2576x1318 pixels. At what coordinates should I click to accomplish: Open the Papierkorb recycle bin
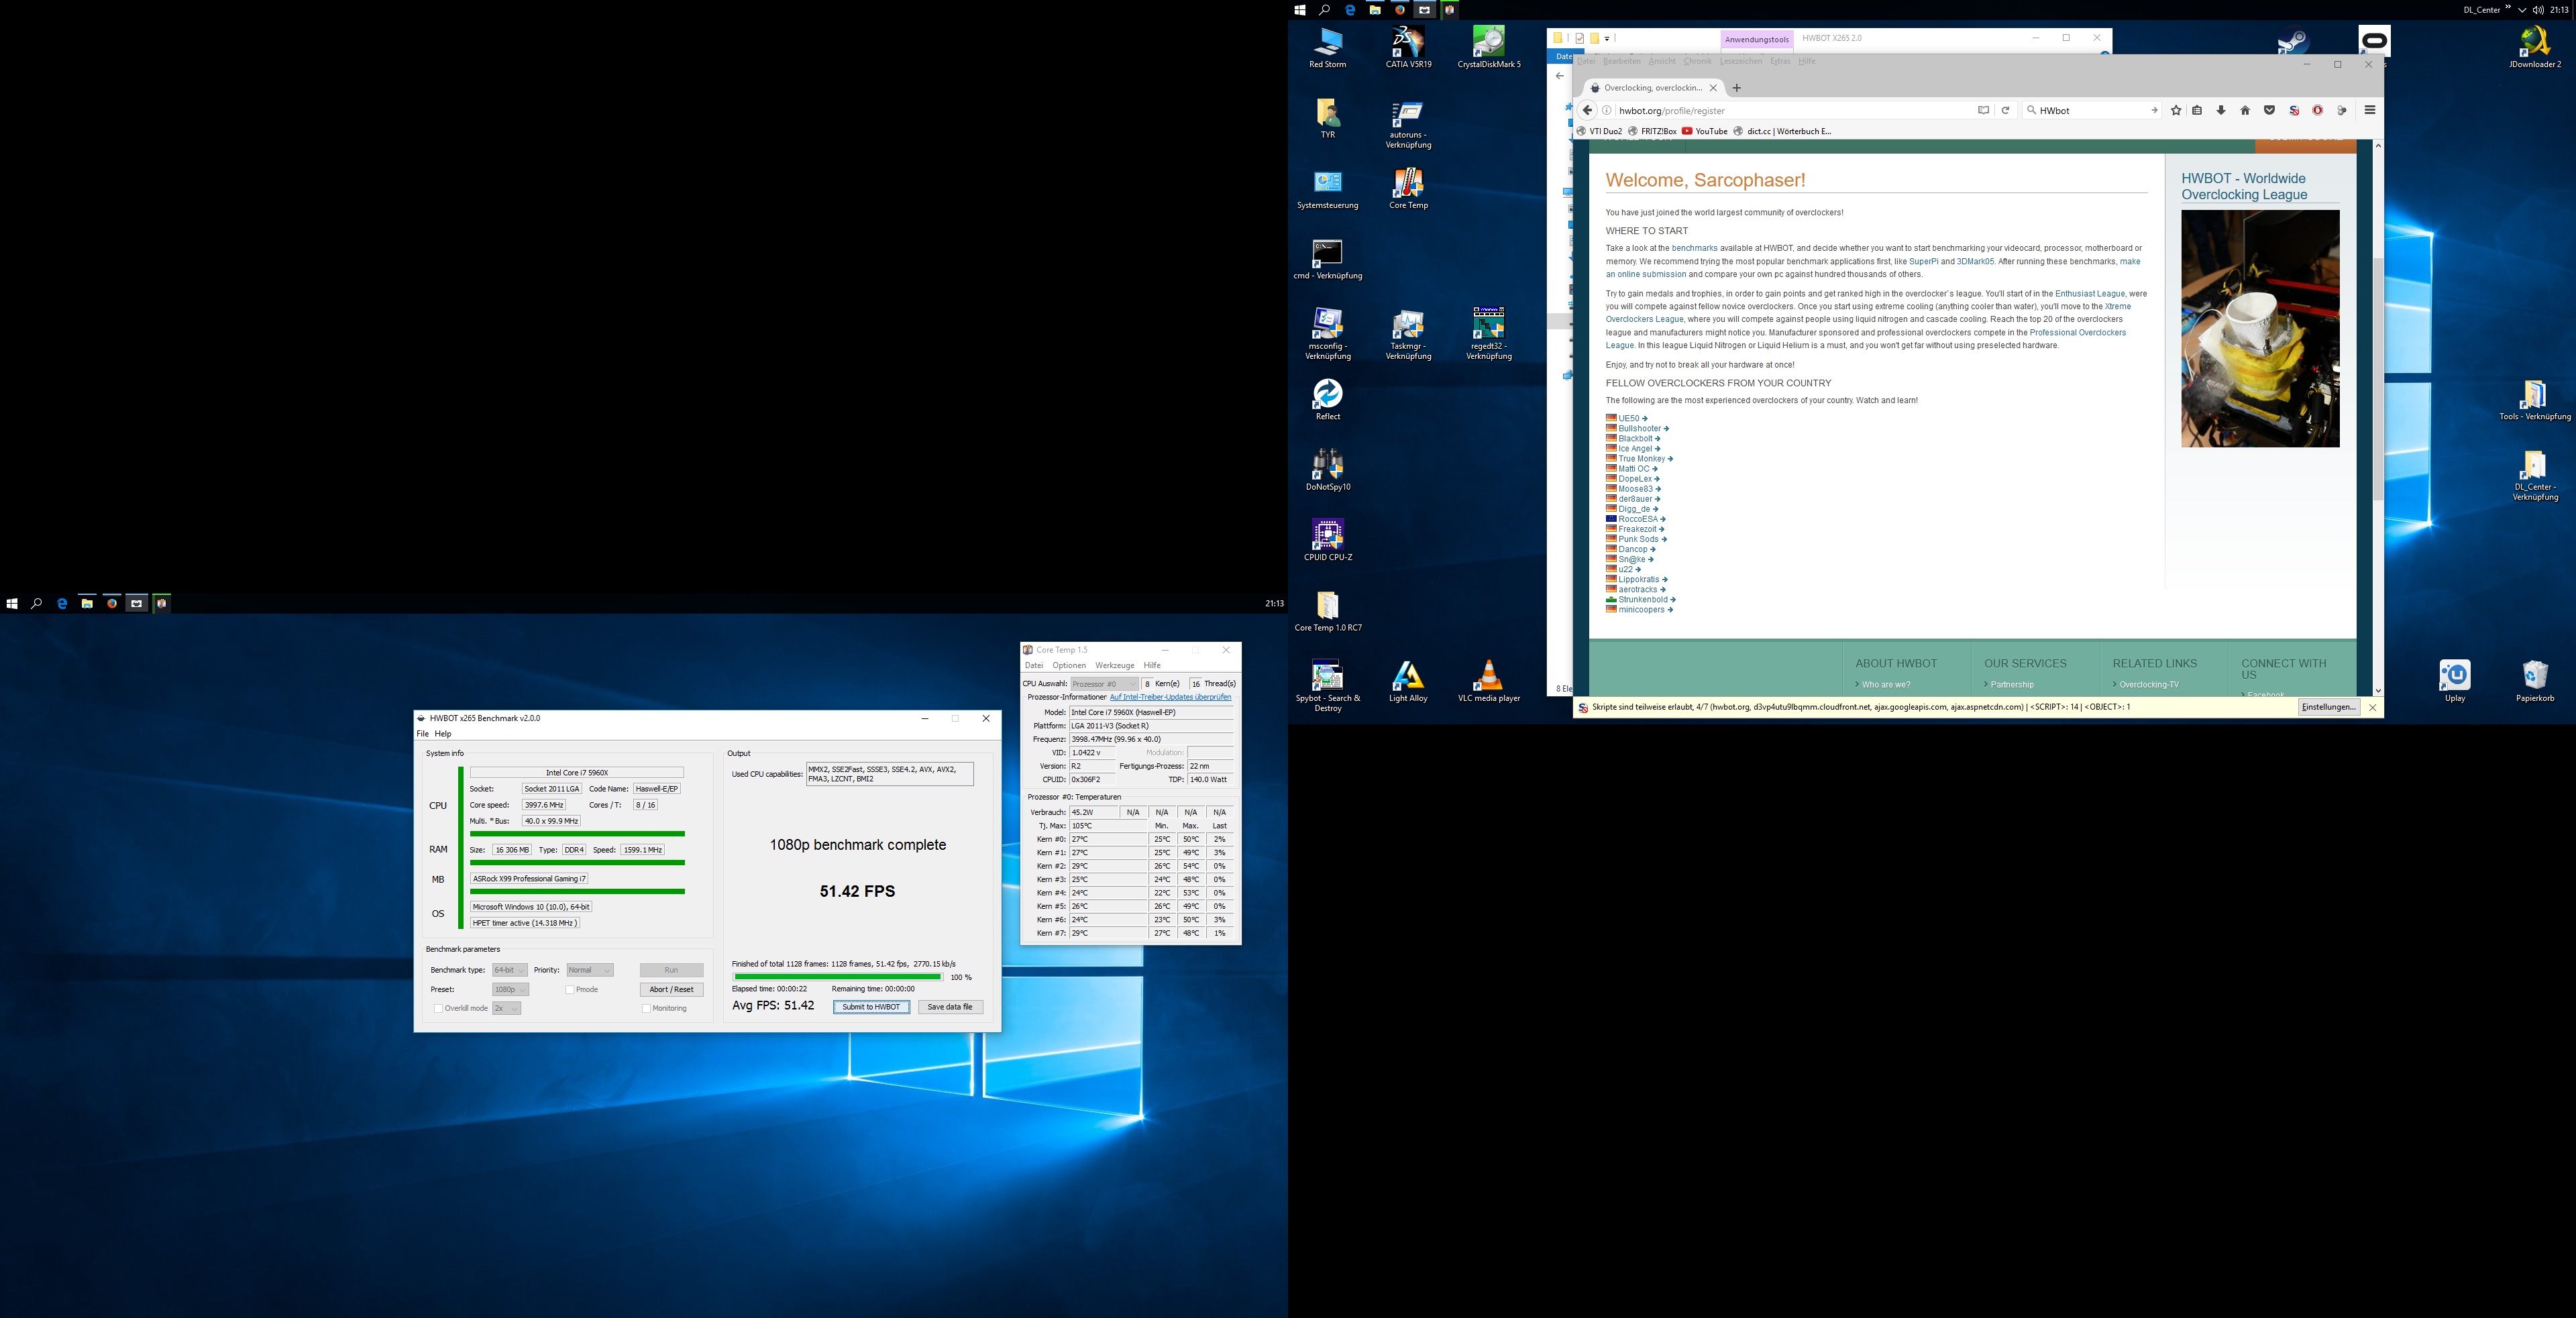click(x=2535, y=682)
